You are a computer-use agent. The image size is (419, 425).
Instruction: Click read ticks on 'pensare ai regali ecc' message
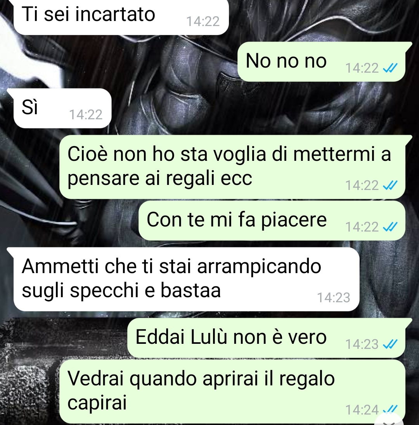tap(390, 185)
